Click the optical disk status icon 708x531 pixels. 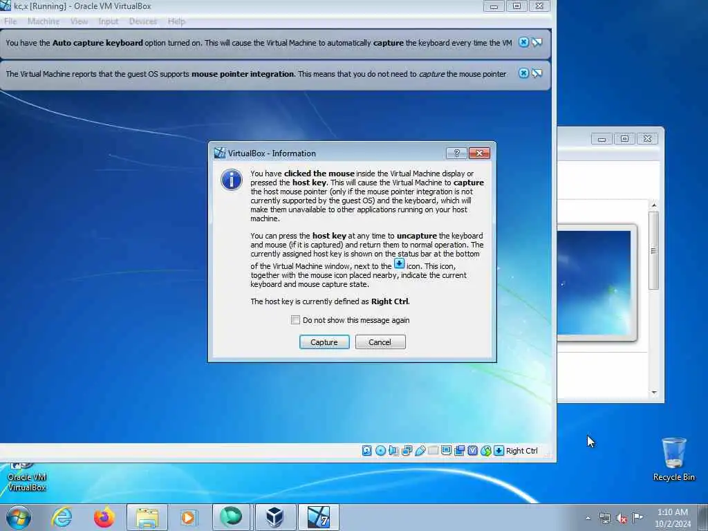pos(380,451)
